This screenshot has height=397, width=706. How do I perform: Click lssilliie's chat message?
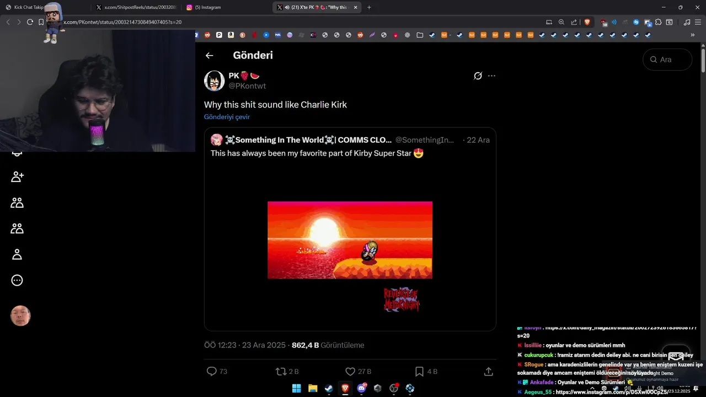point(571,345)
